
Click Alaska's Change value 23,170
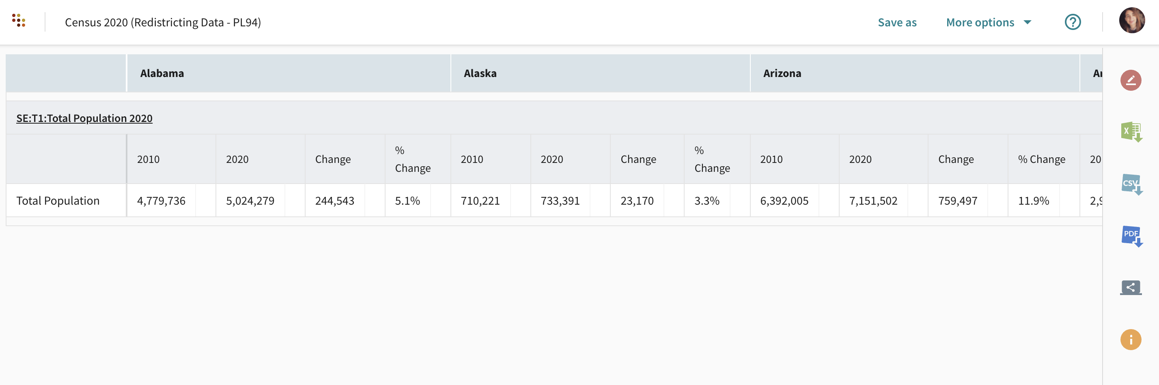click(637, 201)
